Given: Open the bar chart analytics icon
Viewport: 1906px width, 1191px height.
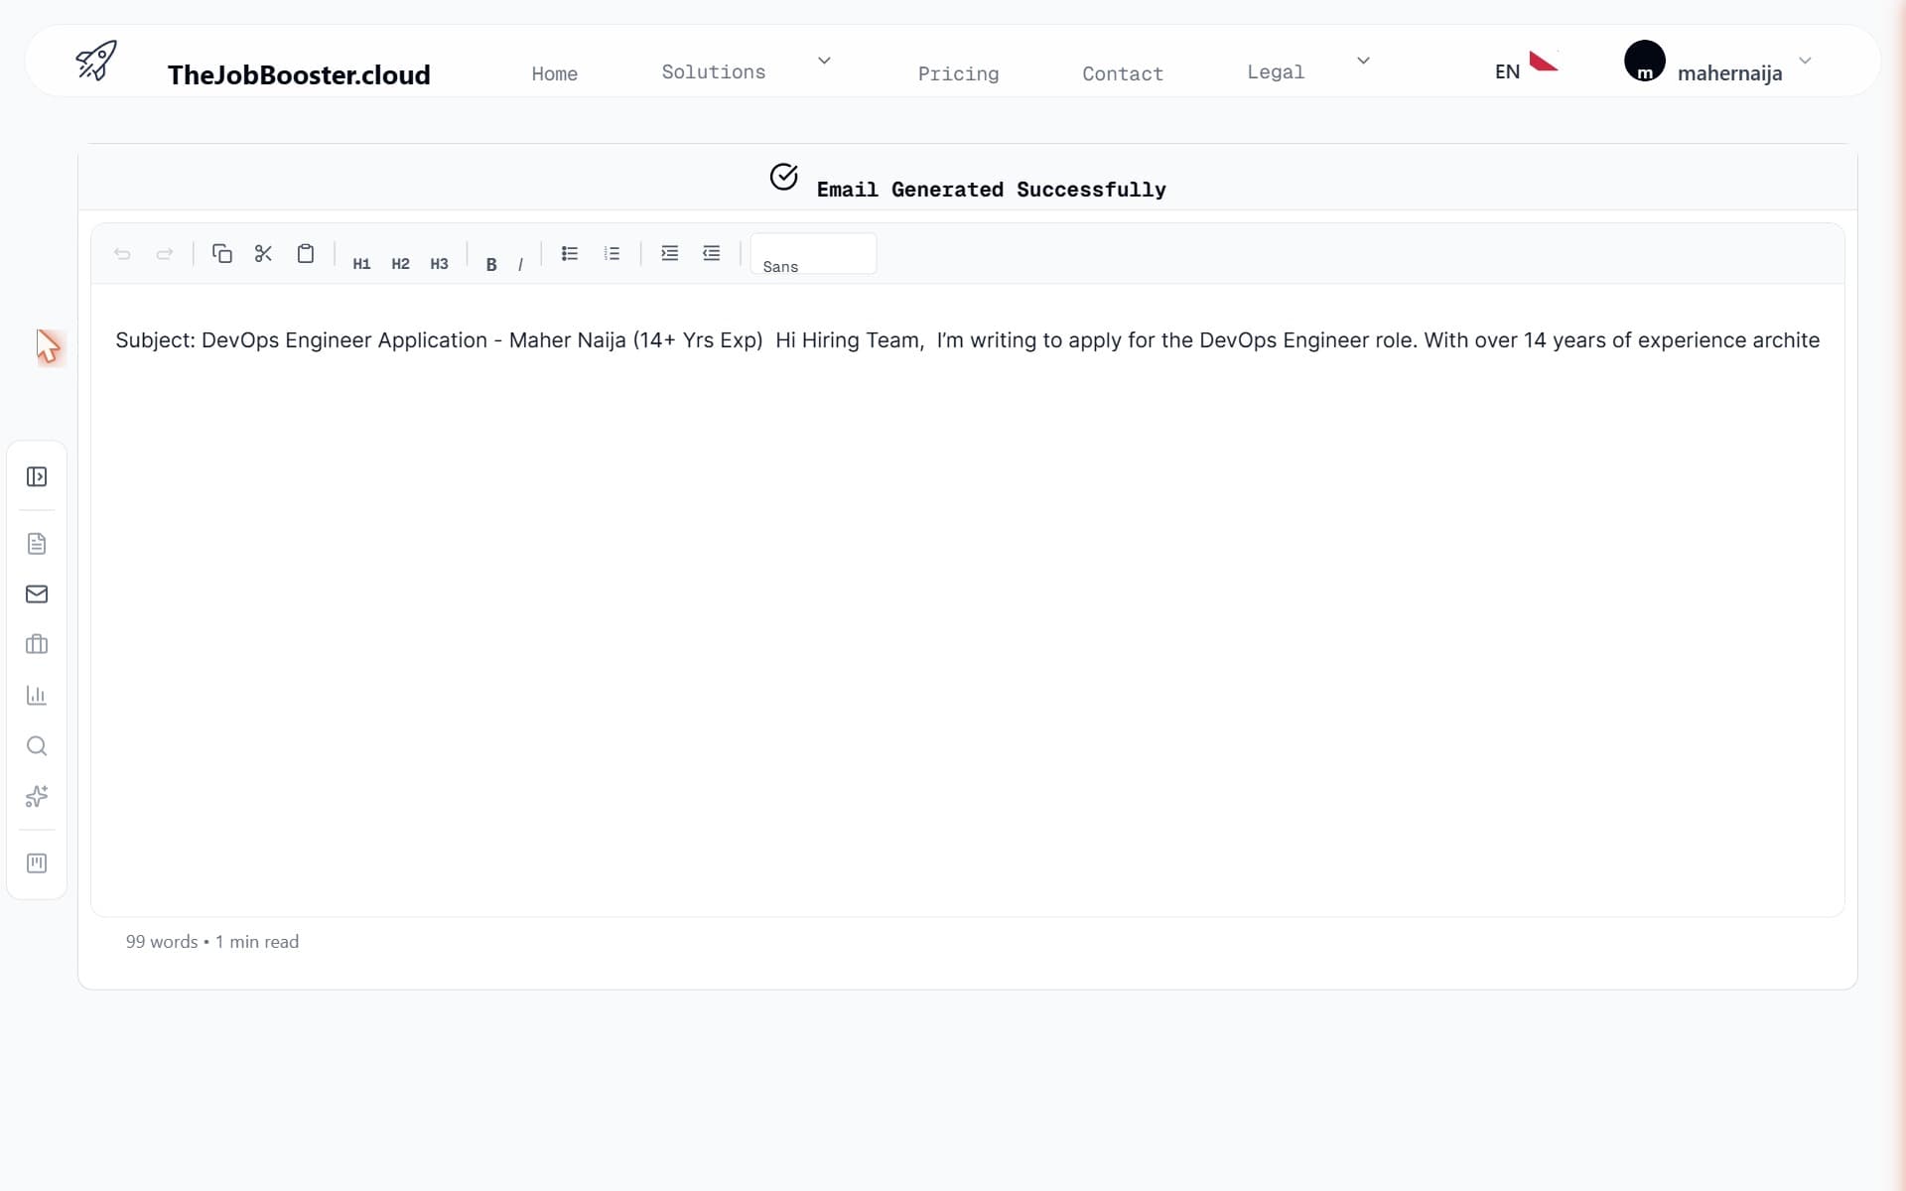Looking at the screenshot, I should click(x=37, y=696).
